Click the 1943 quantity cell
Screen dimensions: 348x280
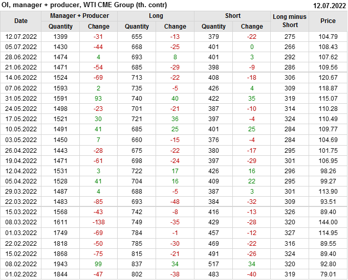coord(60,264)
